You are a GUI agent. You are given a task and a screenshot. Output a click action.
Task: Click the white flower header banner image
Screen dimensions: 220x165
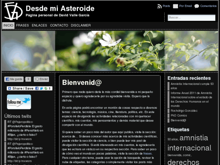(x=110, y=51)
